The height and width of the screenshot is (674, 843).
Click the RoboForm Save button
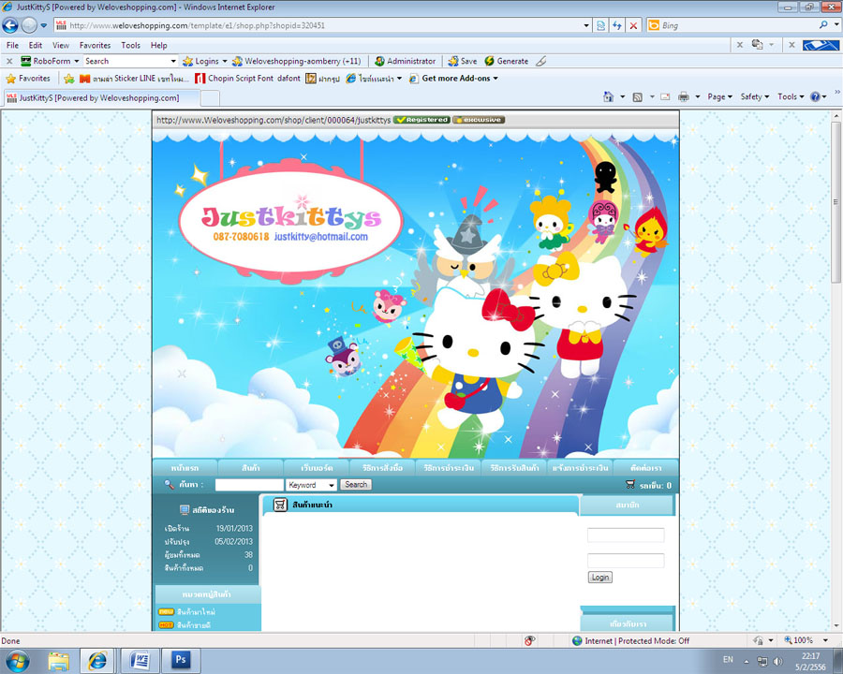pos(463,61)
